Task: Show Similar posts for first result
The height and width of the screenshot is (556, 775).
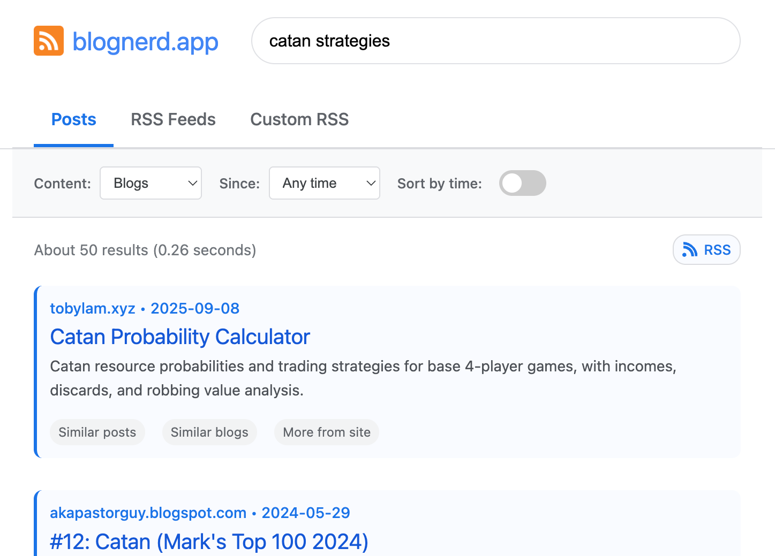Action: [x=97, y=432]
